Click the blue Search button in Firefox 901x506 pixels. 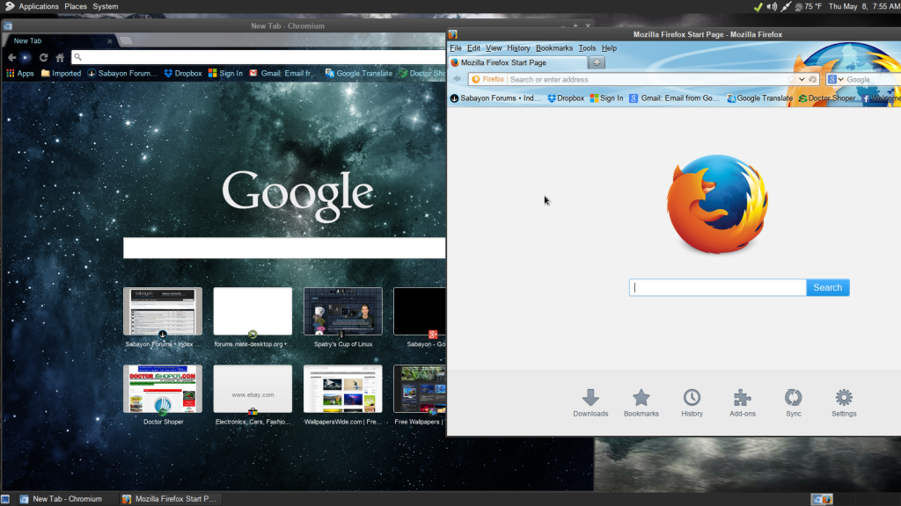(827, 287)
